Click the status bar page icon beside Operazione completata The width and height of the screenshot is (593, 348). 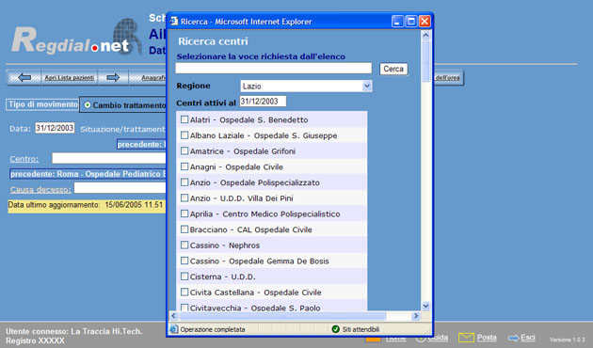pos(174,329)
